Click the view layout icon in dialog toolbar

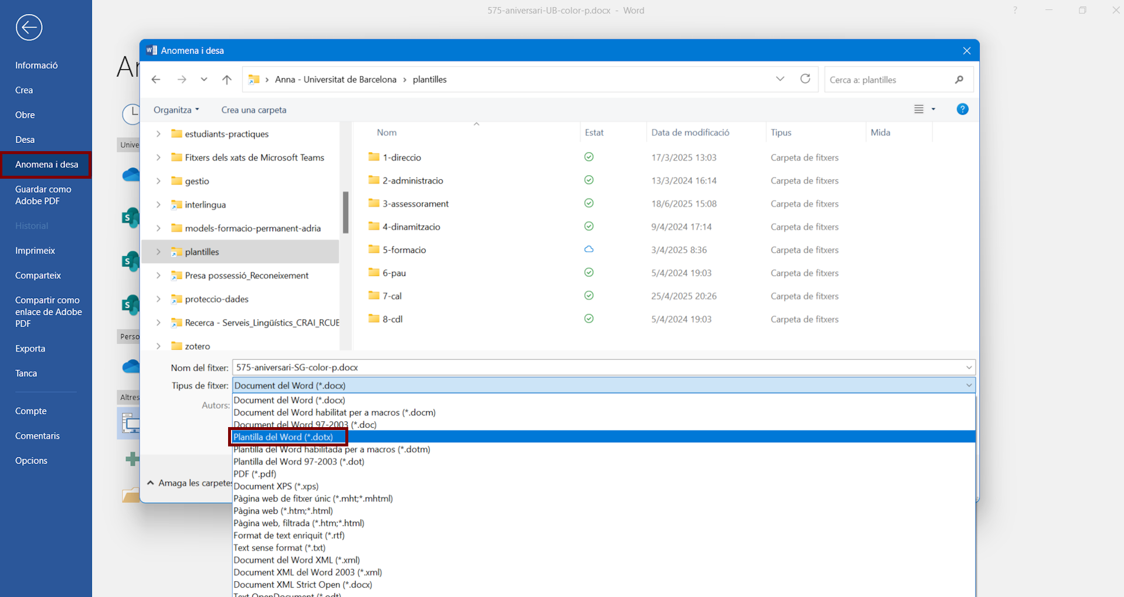[x=919, y=110]
